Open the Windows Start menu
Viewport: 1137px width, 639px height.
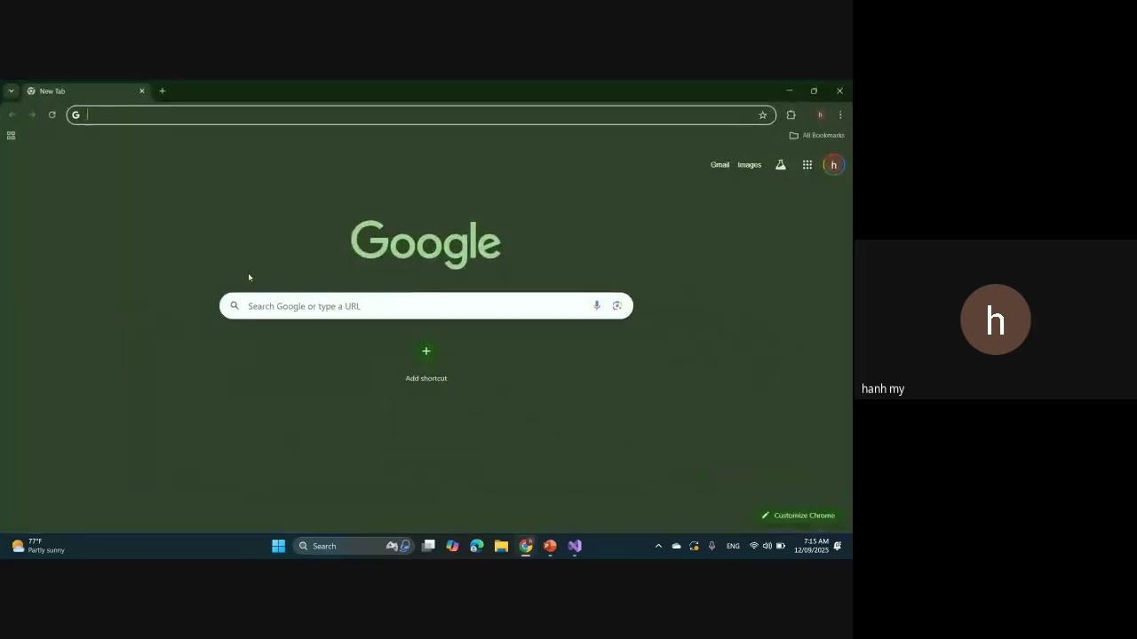click(x=278, y=546)
